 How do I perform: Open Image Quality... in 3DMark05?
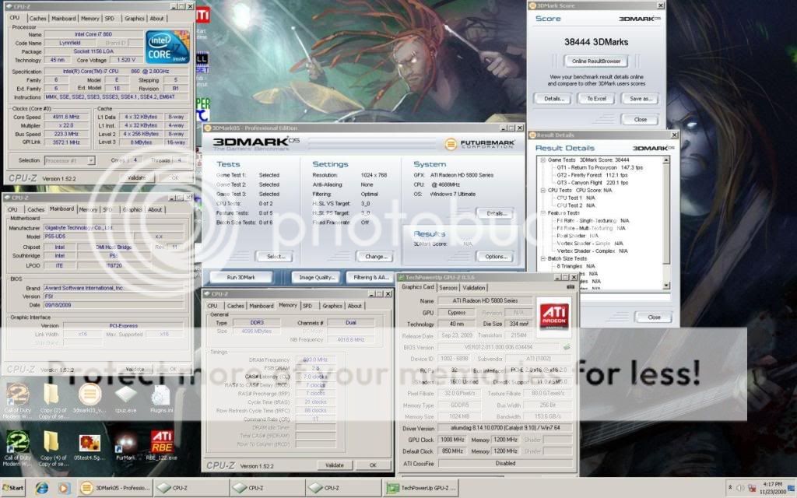[x=317, y=277]
